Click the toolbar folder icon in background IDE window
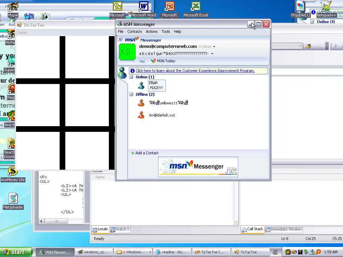This screenshot has width=343, height=257. [308, 46]
